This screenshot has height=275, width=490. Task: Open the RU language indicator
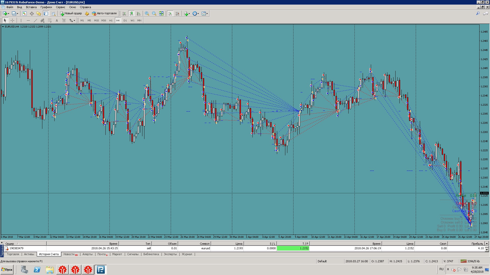click(x=441, y=269)
